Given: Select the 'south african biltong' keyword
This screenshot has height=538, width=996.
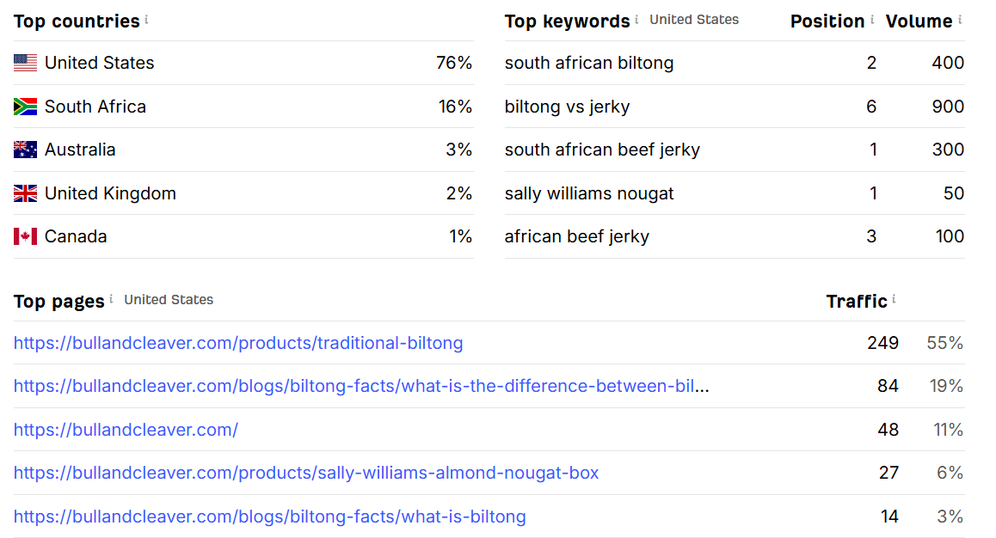Looking at the screenshot, I should pos(589,63).
